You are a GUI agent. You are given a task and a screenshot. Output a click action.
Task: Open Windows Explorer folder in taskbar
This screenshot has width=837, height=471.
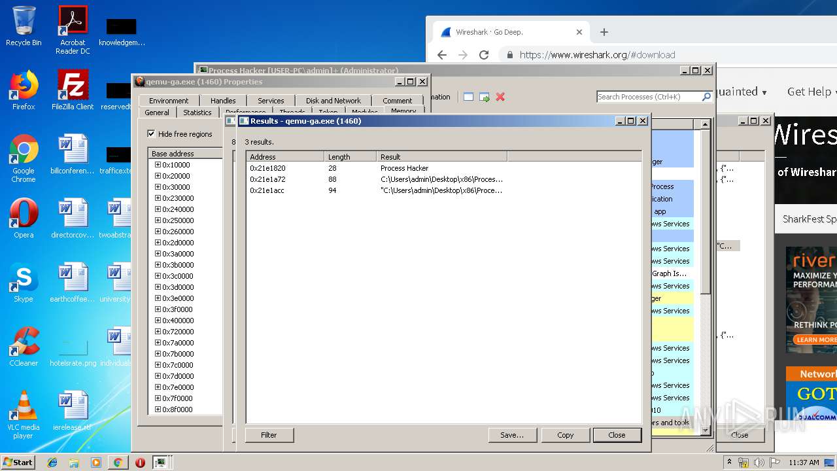tap(74, 462)
